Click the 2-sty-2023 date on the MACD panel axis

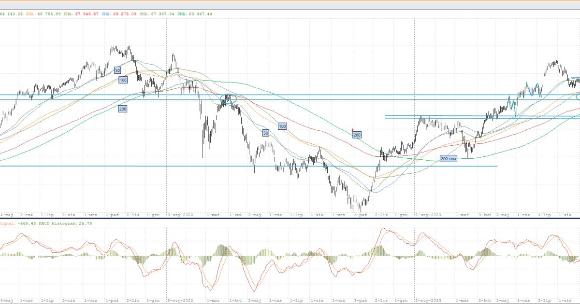tap(428, 300)
